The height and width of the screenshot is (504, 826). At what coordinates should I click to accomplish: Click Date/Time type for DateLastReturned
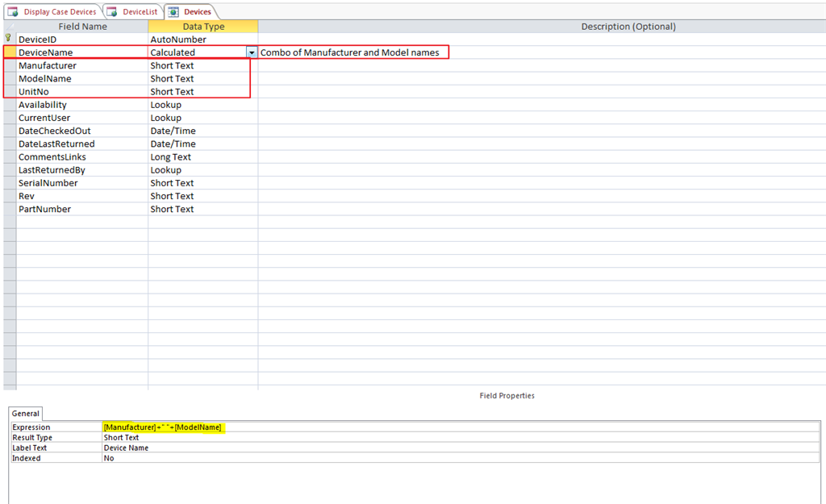pyautogui.click(x=202, y=144)
